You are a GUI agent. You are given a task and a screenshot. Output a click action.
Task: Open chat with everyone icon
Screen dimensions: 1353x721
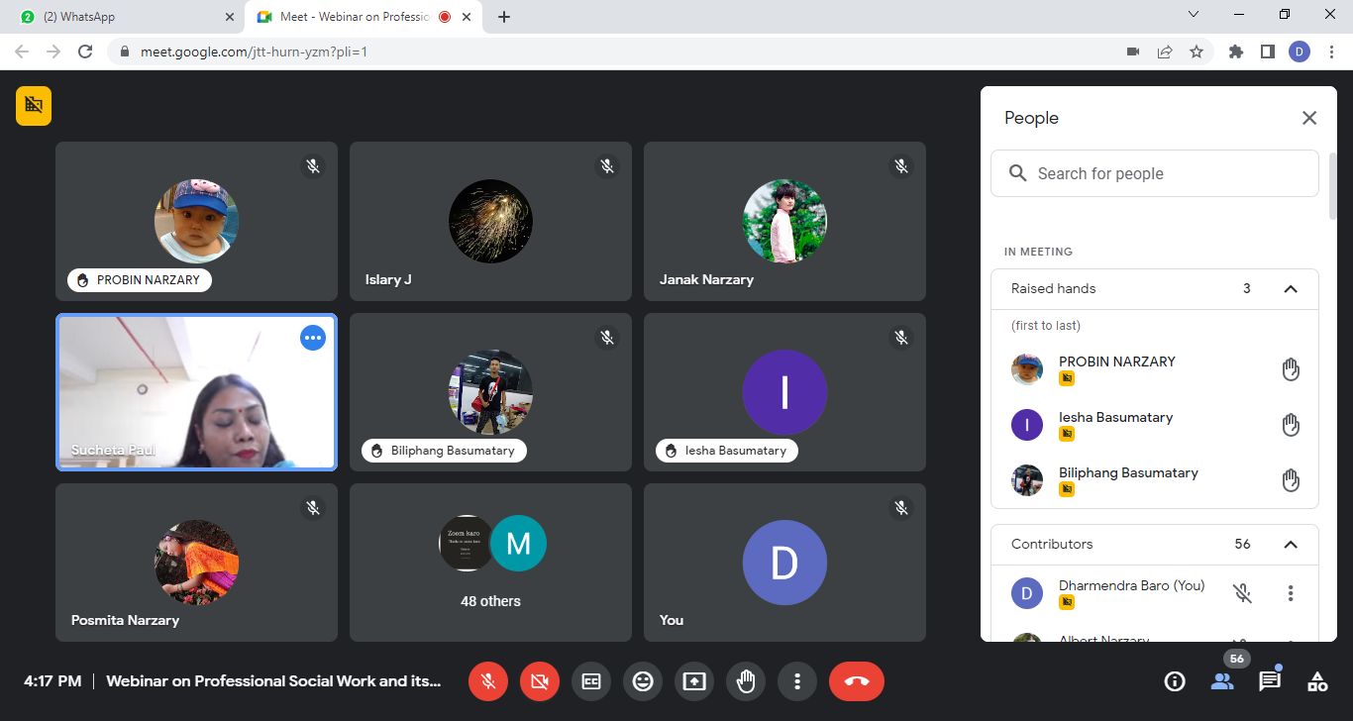(x=1270, y=681)
